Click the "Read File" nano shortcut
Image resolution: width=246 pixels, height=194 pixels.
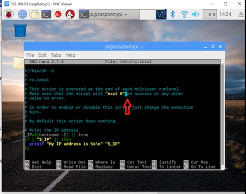(74, 167)
